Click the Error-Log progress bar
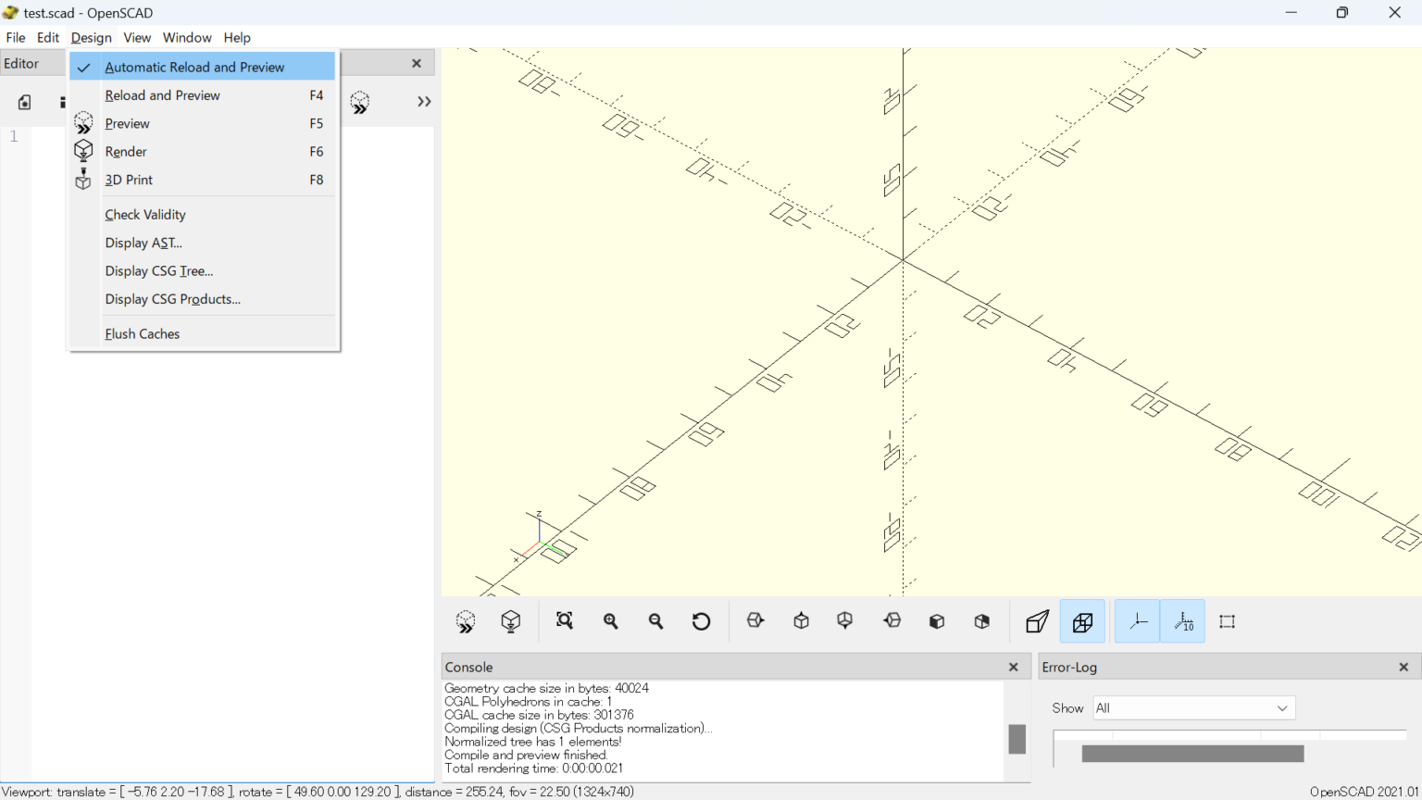This screenshot has height=800, width=1422. point(1192,753)
